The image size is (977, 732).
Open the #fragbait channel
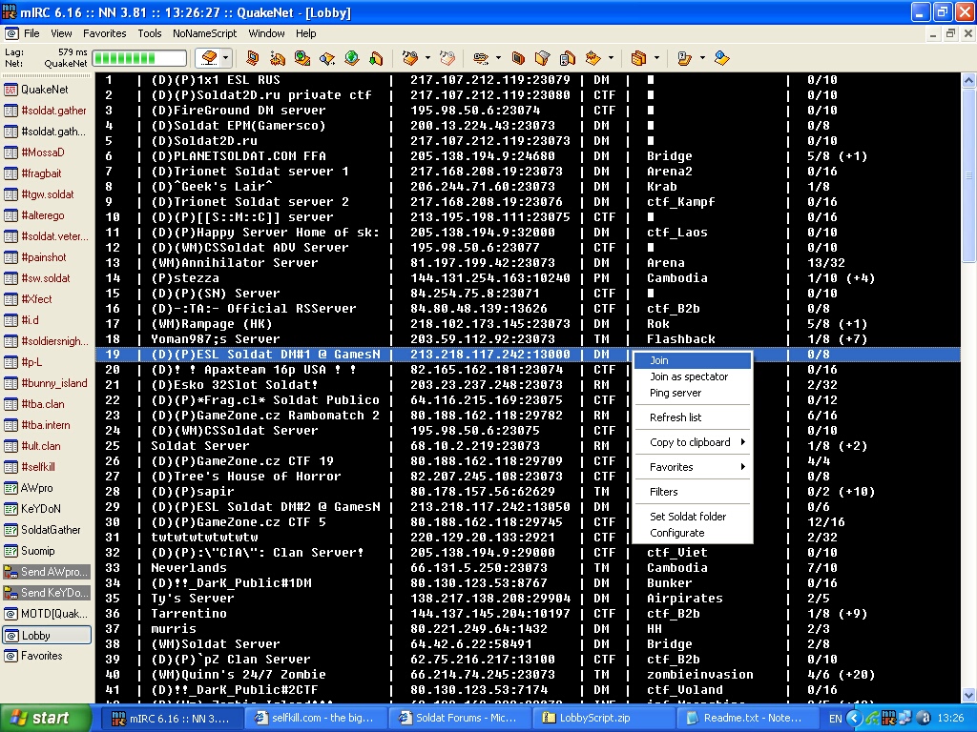pyautogui.click(x=47, y=173)
